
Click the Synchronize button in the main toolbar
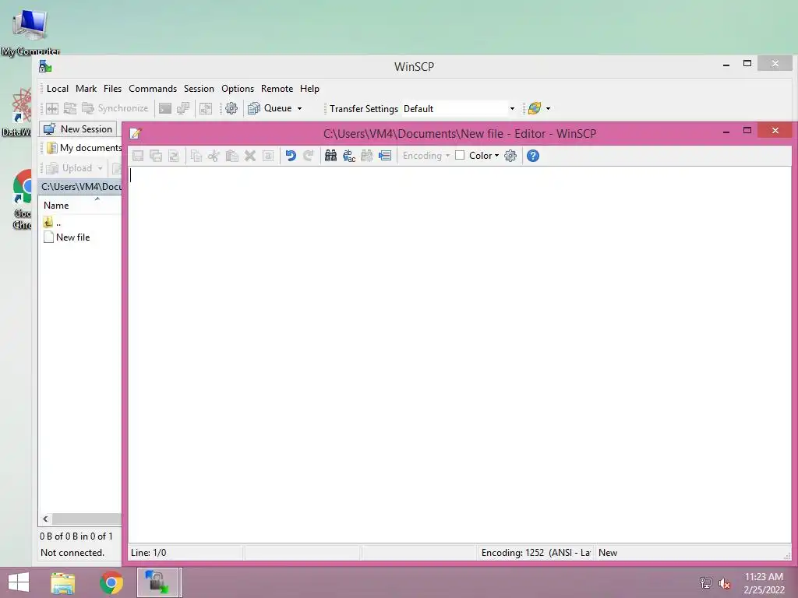pyautogui.click(x=115, y=108)
